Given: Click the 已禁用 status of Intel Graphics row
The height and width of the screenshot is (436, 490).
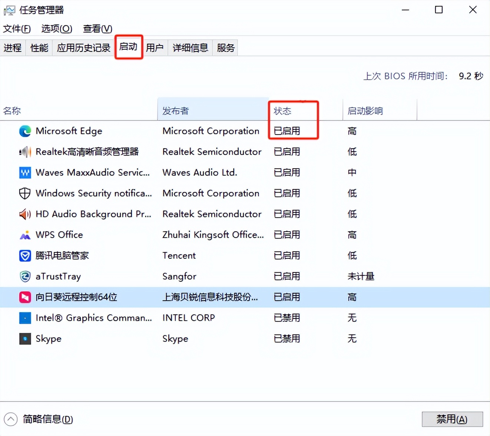Looking at the screenshot, I should pos(287,318).
